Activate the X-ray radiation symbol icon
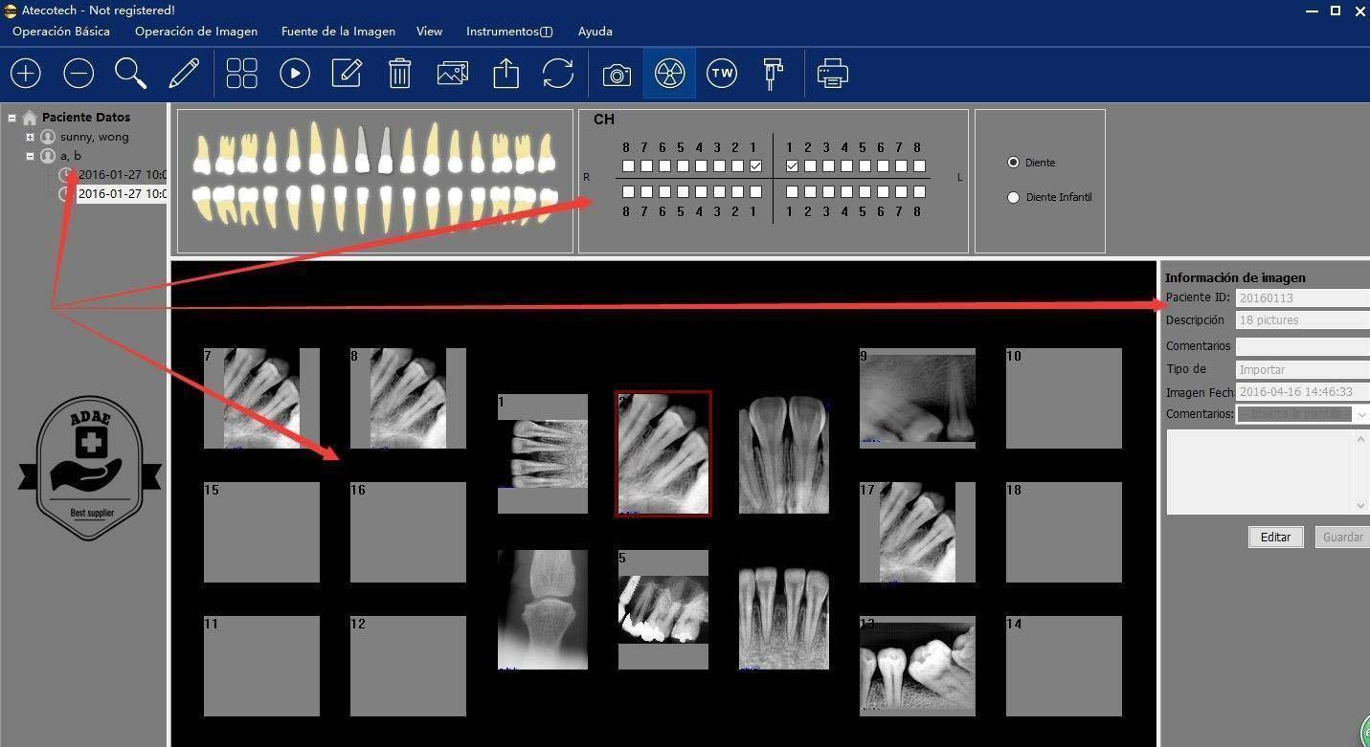This screenshot has height=747, width=1370. [670, 74]
